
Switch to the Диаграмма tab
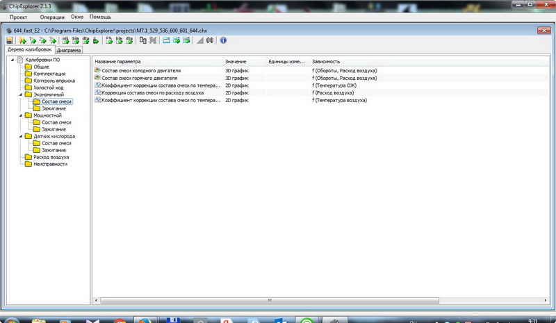point(69,51)
